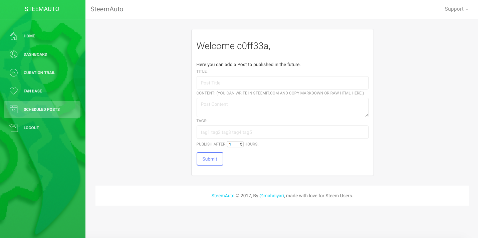Viewport: 478px width, 238px height.
Task: Select Fan Base in sidebar
Action: (x=42, y=91)
